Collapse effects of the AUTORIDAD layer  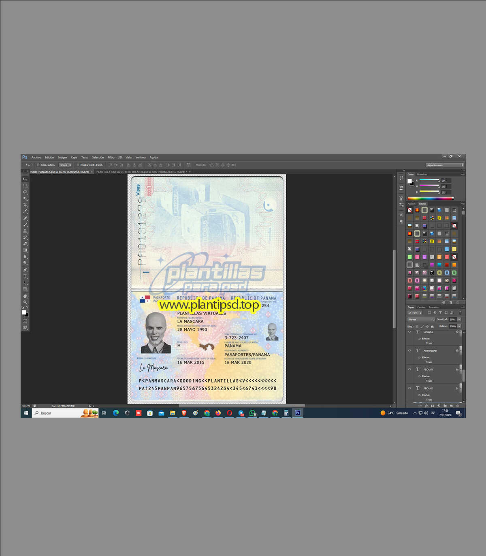pyautogui.click(x=460, y=351)
